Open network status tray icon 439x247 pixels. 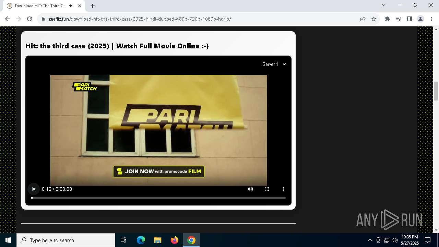click(x=387, y=240)
